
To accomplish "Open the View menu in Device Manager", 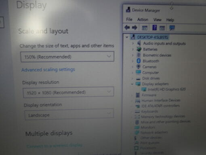I will coord(157,20).
